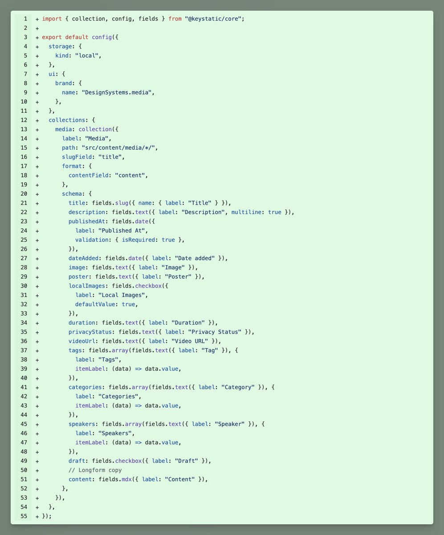
Task: Select the "Media" label string
Action: tap(97, 139)
